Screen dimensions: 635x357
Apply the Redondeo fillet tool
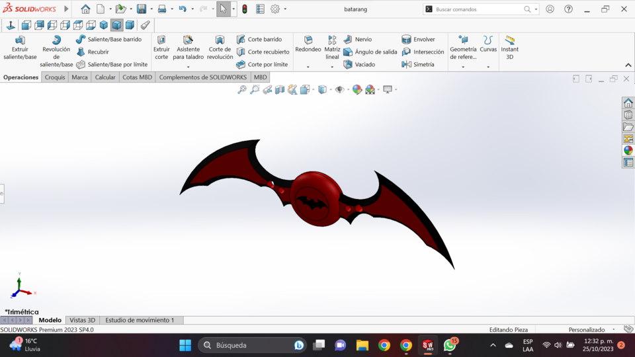click(x=308, y=44)
